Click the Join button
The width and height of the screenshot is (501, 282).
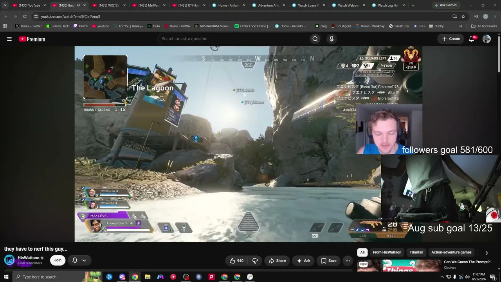[58, 260]
